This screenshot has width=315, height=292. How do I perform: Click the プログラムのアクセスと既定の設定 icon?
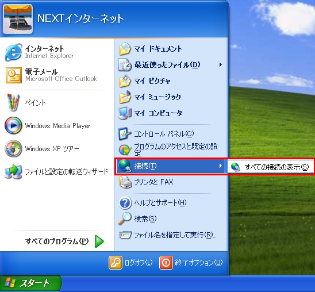[125, 150]
